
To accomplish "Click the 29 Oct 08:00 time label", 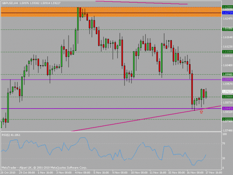I will click(x=27, y=172).
